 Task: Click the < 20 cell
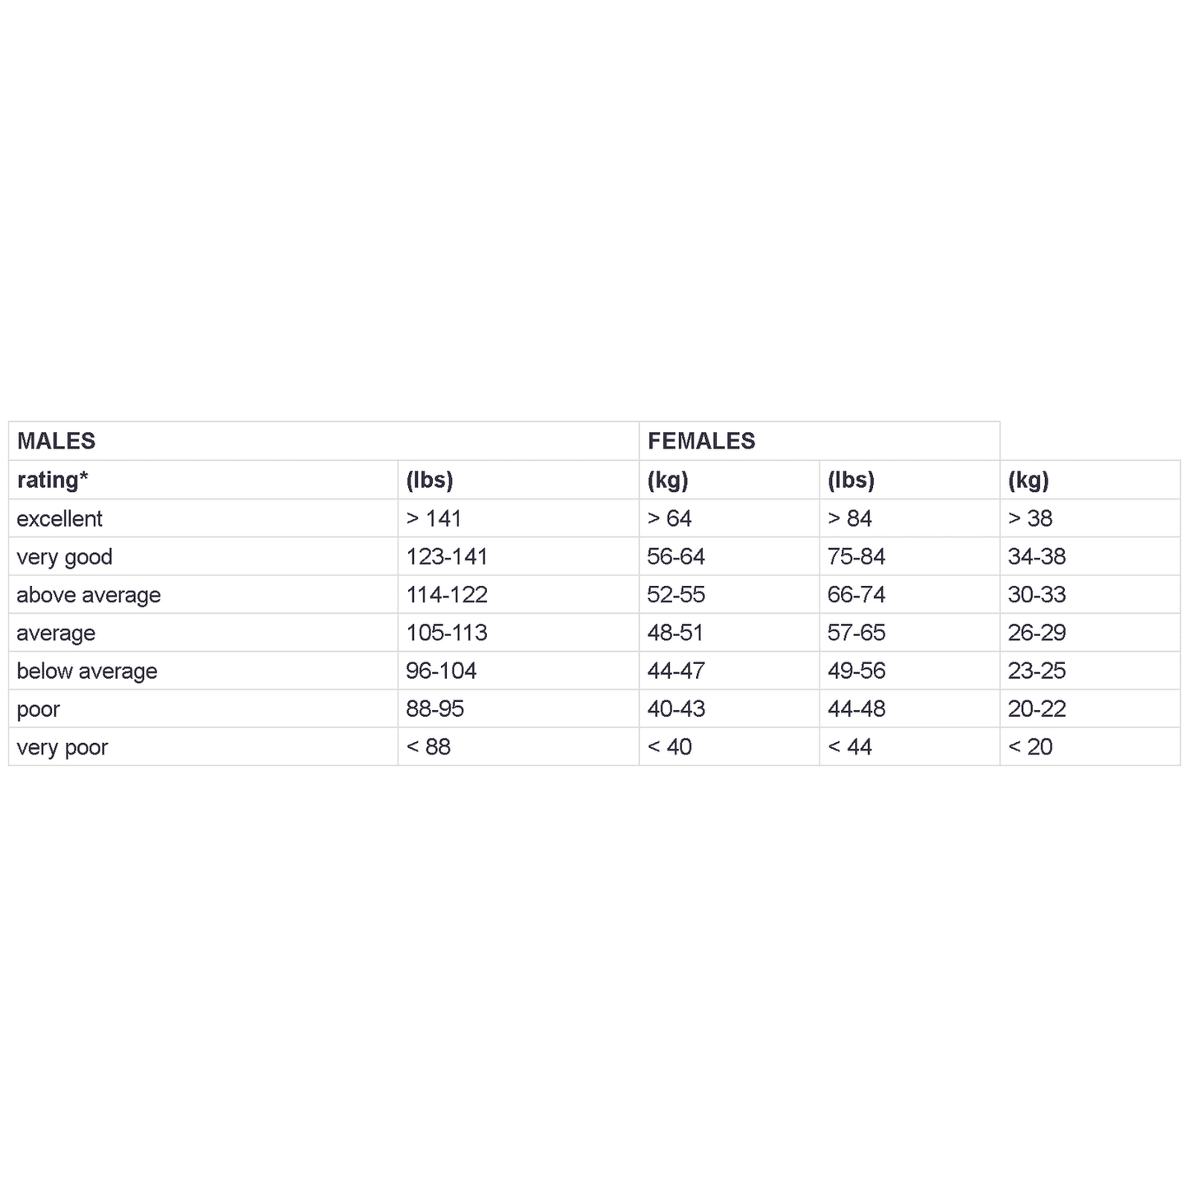1030,747
